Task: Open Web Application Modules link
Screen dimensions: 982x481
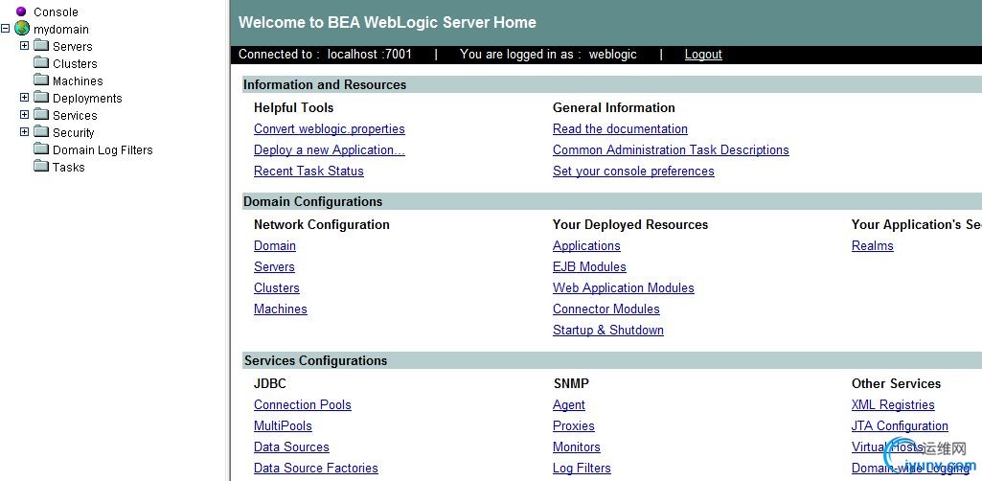Action: [x=623, y=288]
